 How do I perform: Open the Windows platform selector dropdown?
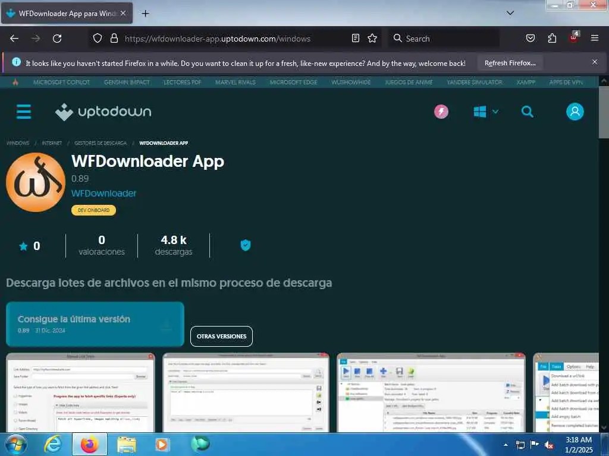pyautogui.click(x=486, y=112)
